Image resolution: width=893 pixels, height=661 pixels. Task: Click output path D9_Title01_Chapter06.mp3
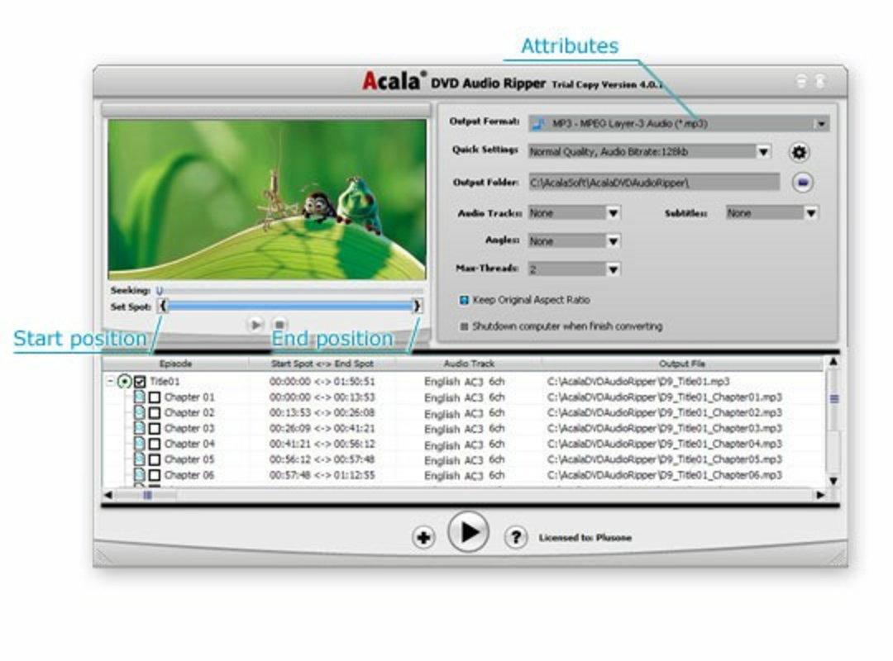point(665,475)
